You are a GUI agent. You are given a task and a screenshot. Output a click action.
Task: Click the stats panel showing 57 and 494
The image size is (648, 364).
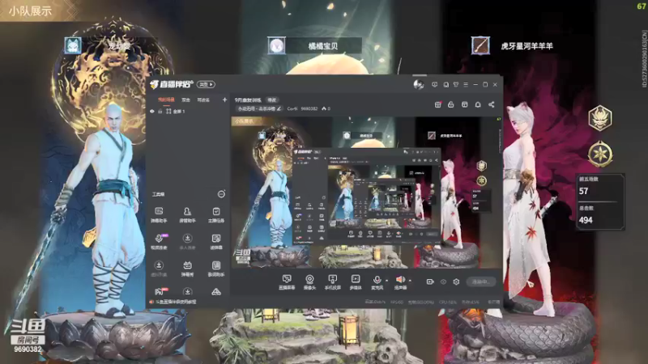[x=600, y=201]
